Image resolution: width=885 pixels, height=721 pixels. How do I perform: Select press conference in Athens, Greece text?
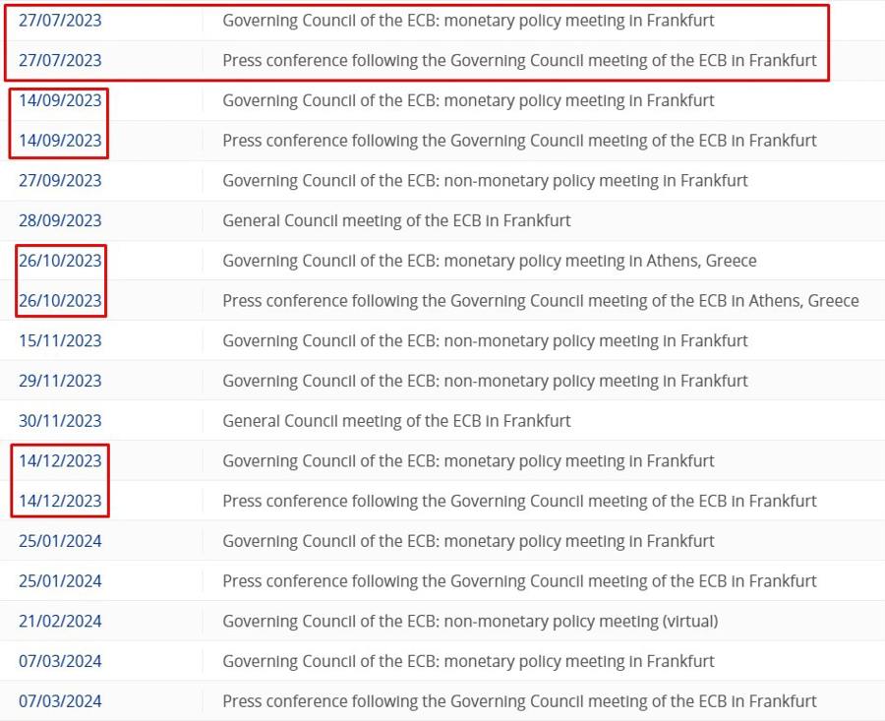point(541,301)
